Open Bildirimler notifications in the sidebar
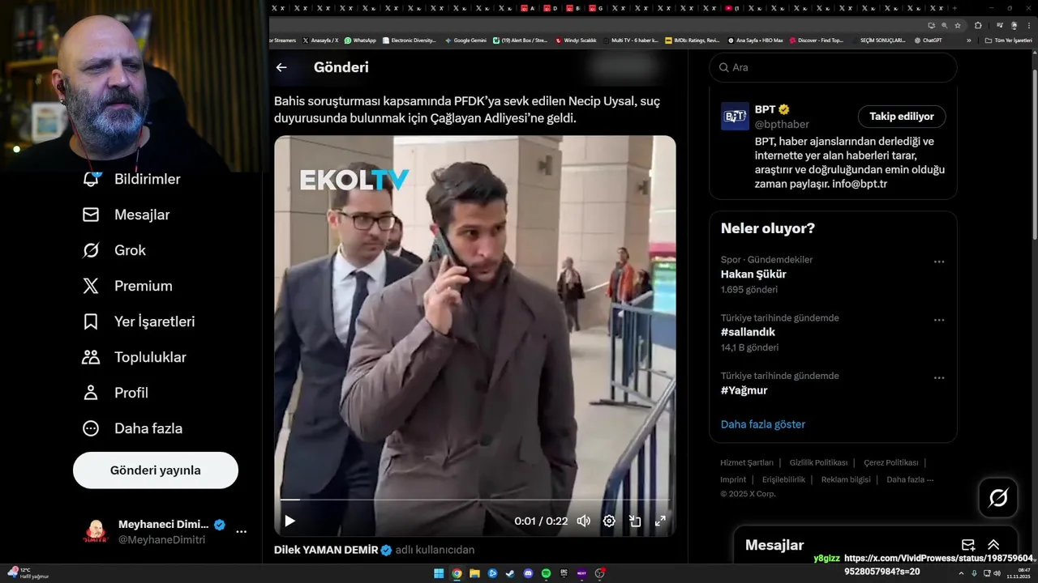The width and height of the screenshot is (1038, 583). coord(131,179)
